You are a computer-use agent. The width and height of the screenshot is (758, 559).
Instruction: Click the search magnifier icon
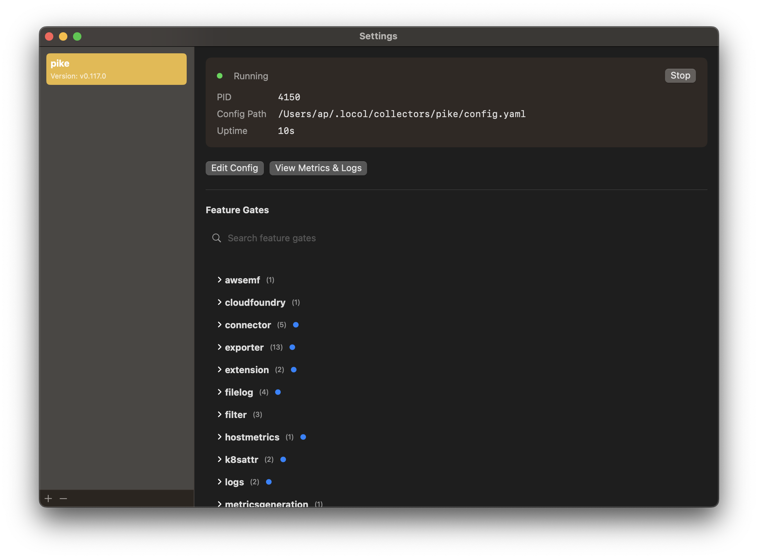coord(217,238)
